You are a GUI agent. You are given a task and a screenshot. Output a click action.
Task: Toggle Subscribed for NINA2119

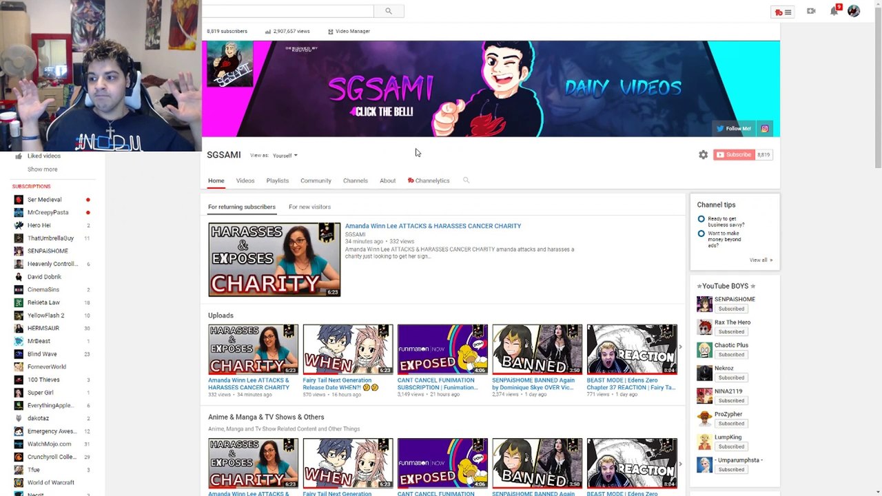click(731, 400)
